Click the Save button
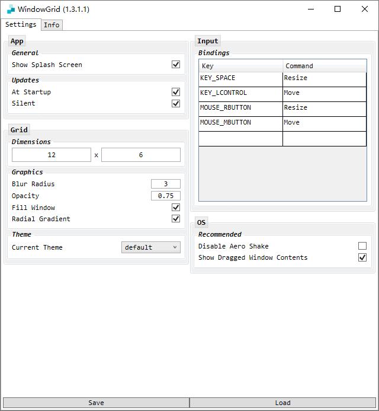 click(96, 403)
